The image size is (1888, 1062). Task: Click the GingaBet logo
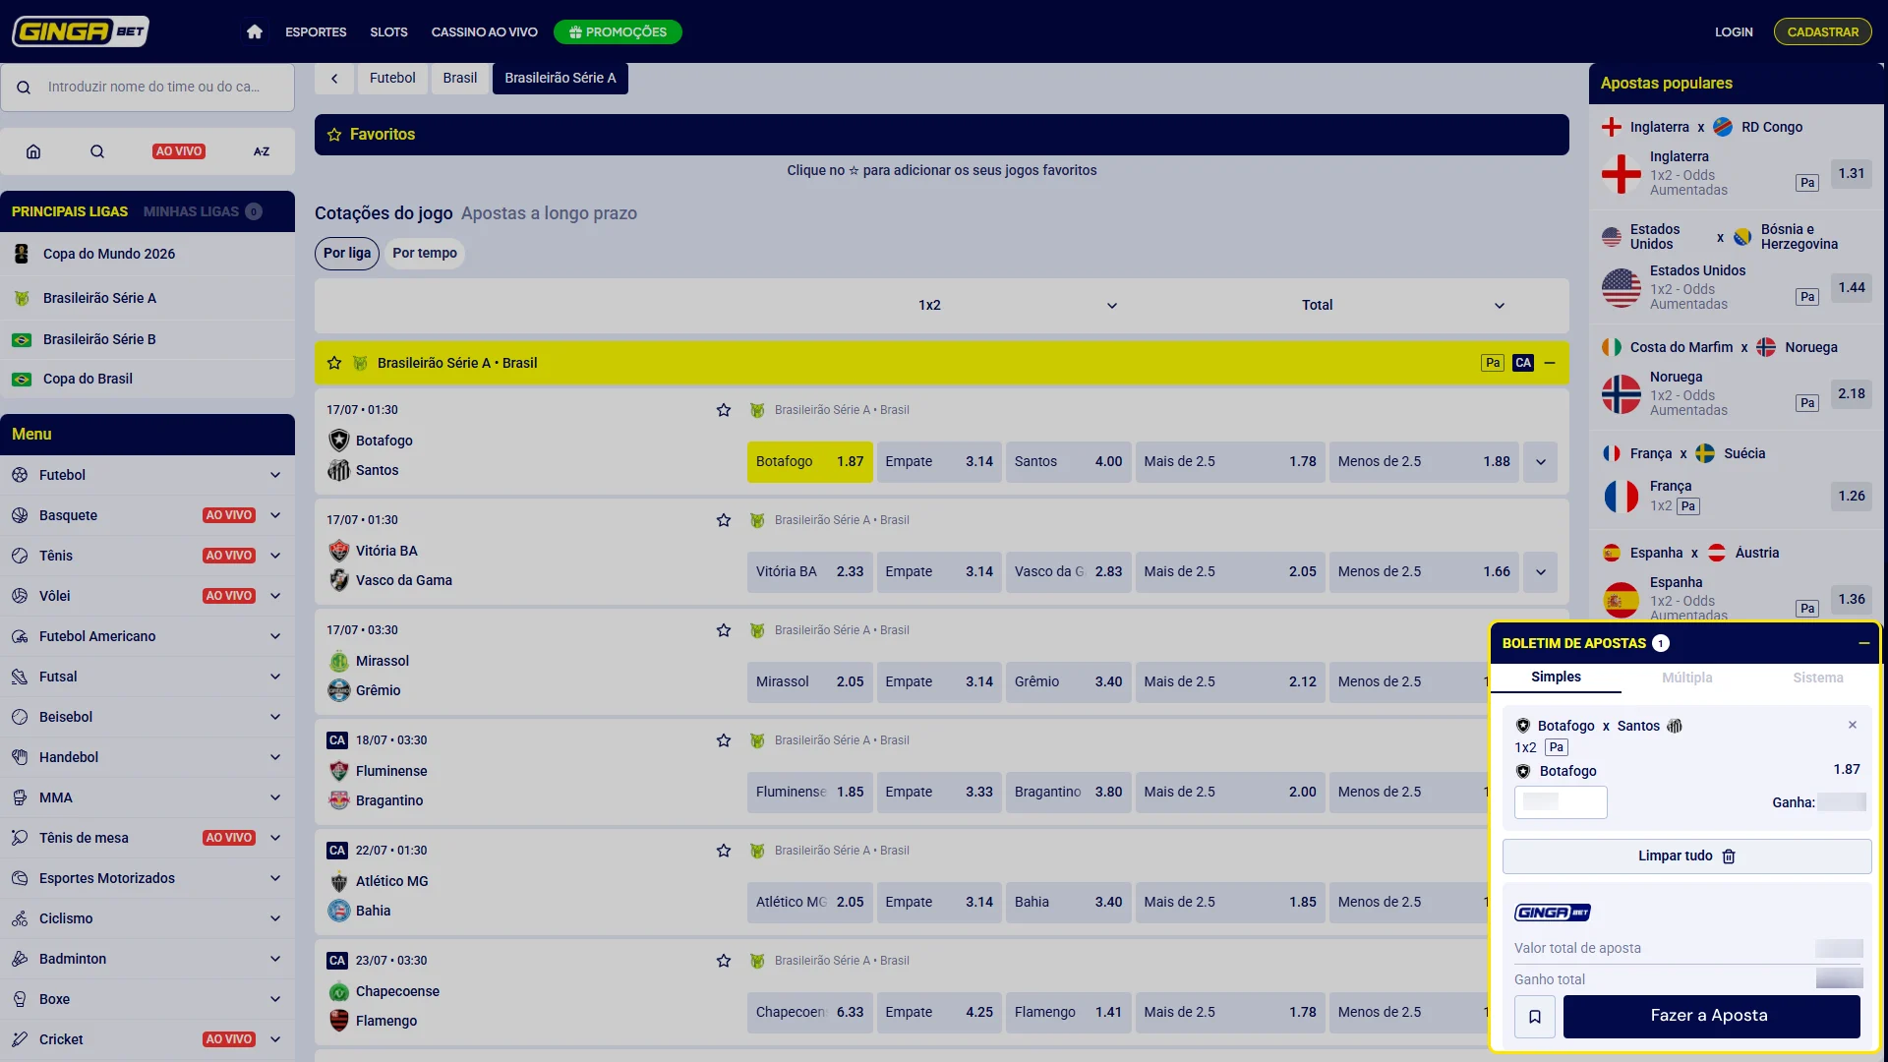(81, 31)
